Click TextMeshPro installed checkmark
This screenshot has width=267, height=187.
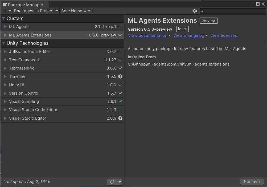click(x=120, y=68)
